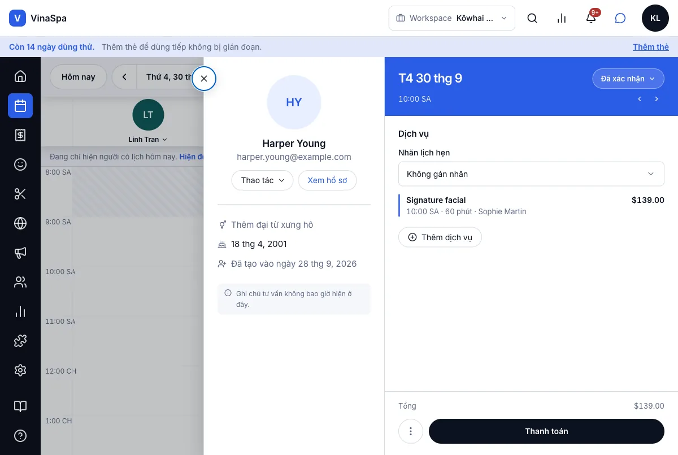Open the chat messages icon in header
678x455 pixels.
point(620,18)
